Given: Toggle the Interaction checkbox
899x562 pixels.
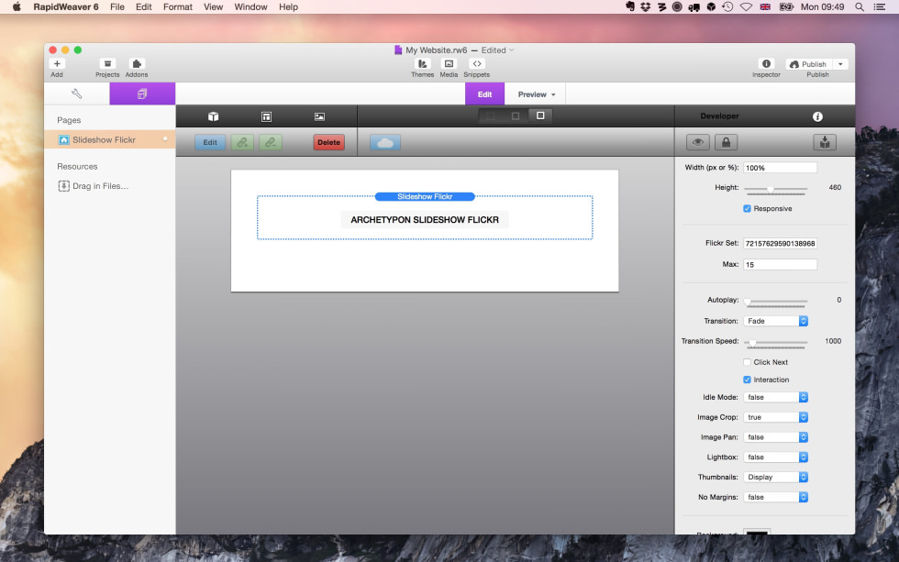Looking at the screenshot, I should click(x=747, y=380).
